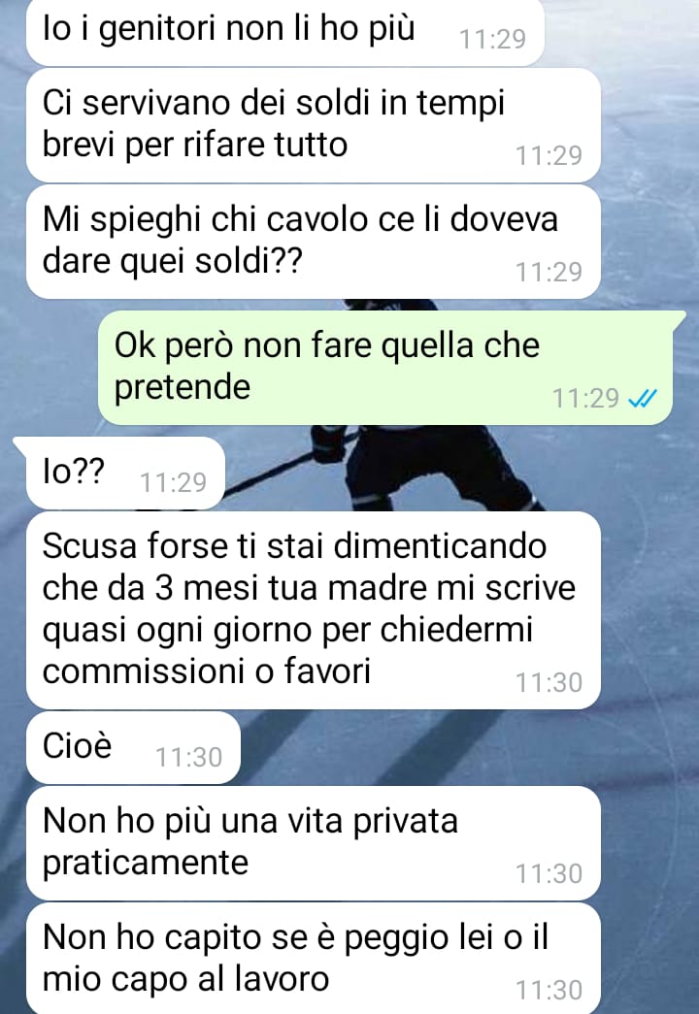699x1014 pixels.
Task: Tap 'dare quei soldi??' text line
Action: 172,261
